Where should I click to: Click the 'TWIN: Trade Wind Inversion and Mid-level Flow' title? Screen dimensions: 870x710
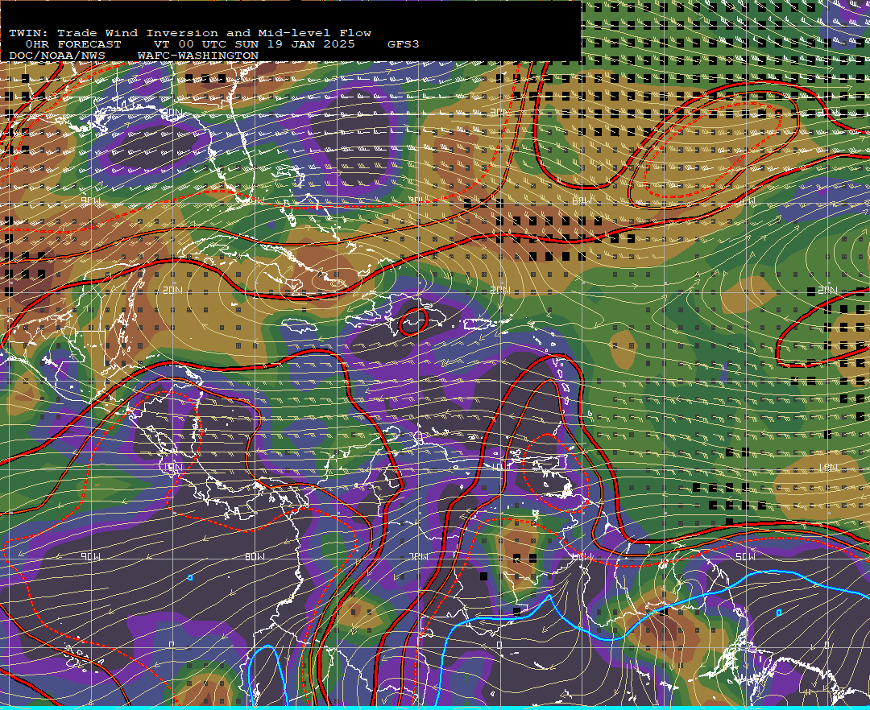(190, 33)
